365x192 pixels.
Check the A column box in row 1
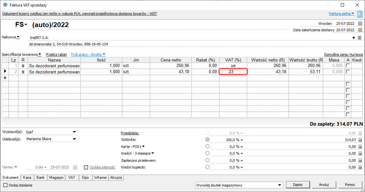click(x=348, y=65)
